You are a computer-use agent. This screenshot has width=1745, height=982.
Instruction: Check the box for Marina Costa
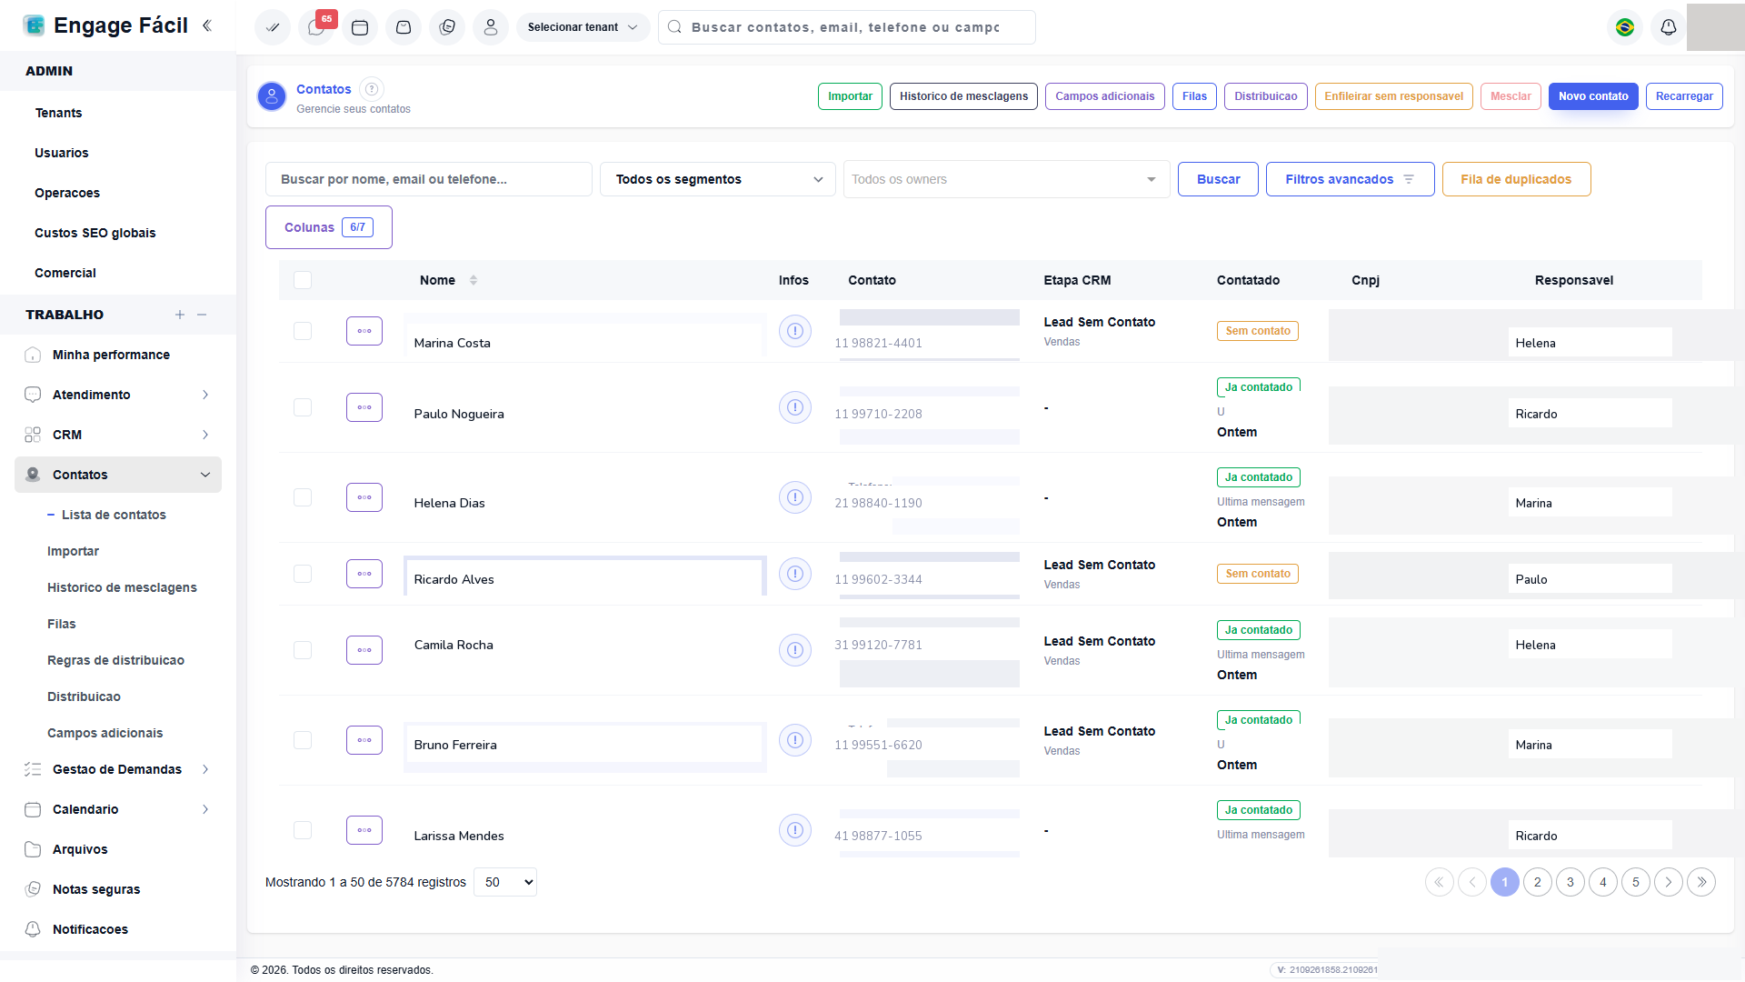click(303, 331)
